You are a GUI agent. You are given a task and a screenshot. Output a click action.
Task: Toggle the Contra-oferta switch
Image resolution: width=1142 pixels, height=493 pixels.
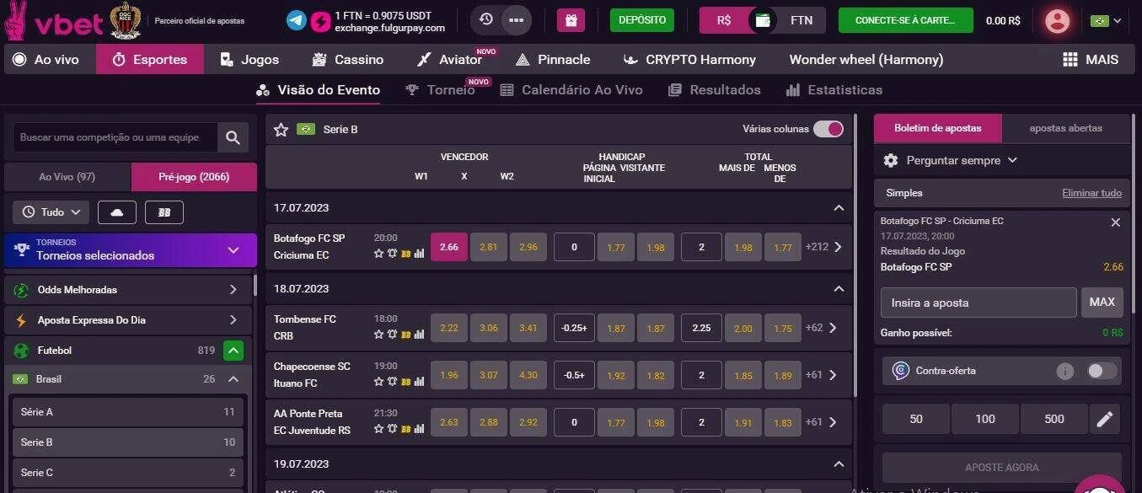[1102, 371]
